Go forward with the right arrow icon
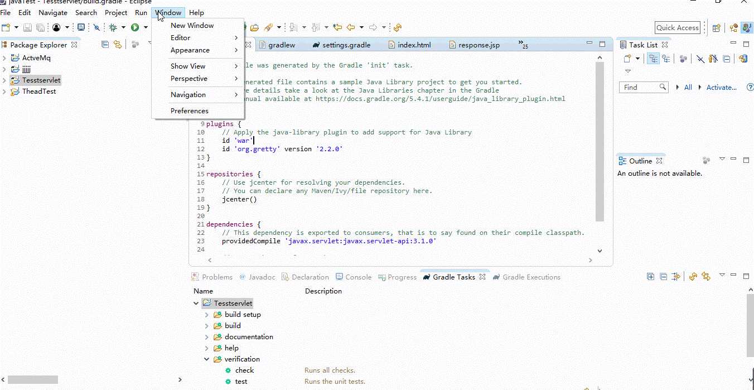The width and height of the screenshot is (754, 390). pyautogui.click(x=373, y=27)
